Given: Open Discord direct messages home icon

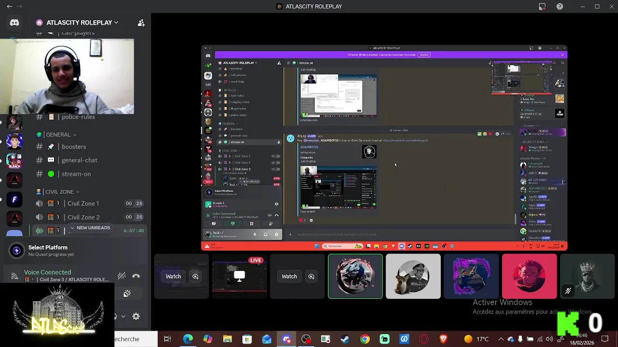Looking at the screenshot, I should click(14, 23).
